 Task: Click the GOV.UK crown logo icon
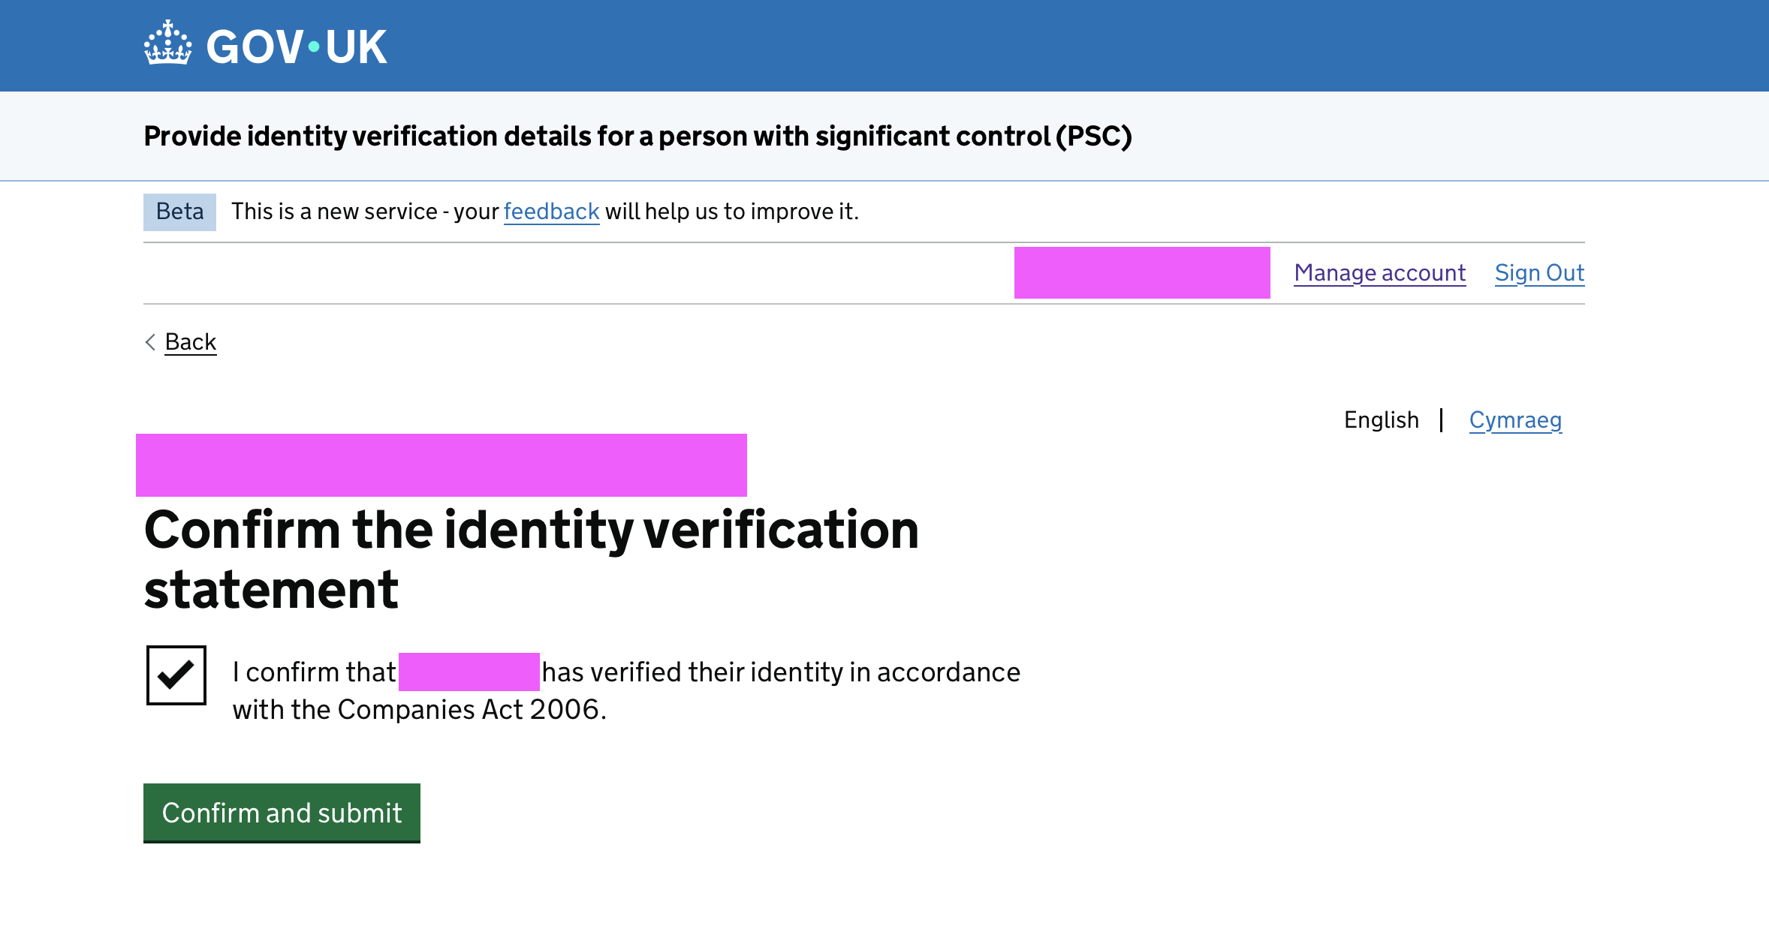pos(168,43)
